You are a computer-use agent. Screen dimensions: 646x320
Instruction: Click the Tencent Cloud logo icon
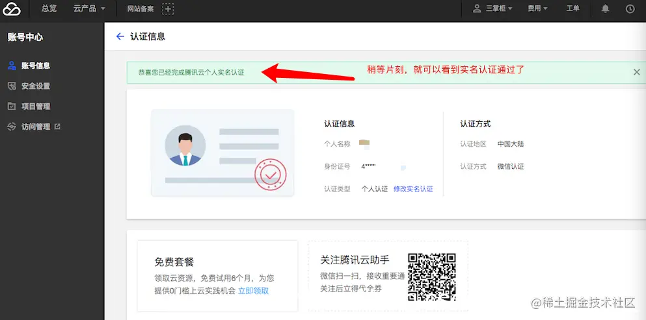[12, 8]
